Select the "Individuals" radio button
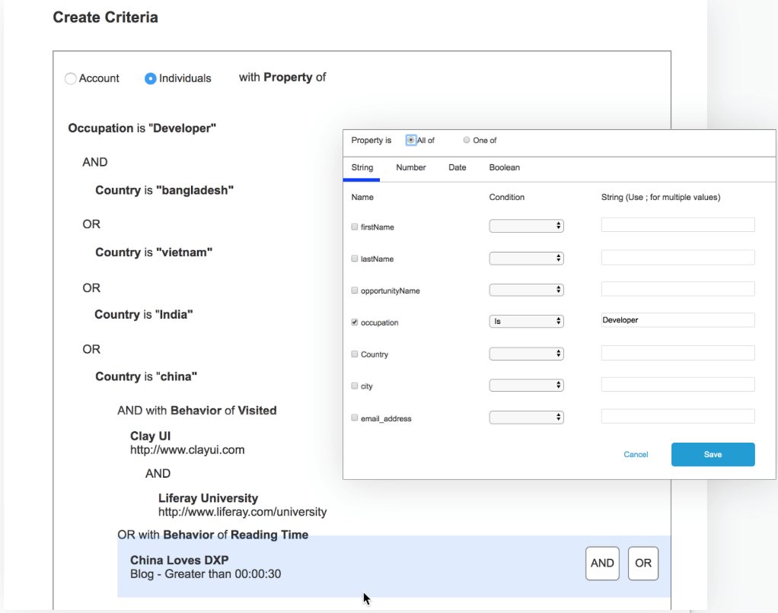Image resolution: width=778 pixels, height=613 pixels. (150, 78)
